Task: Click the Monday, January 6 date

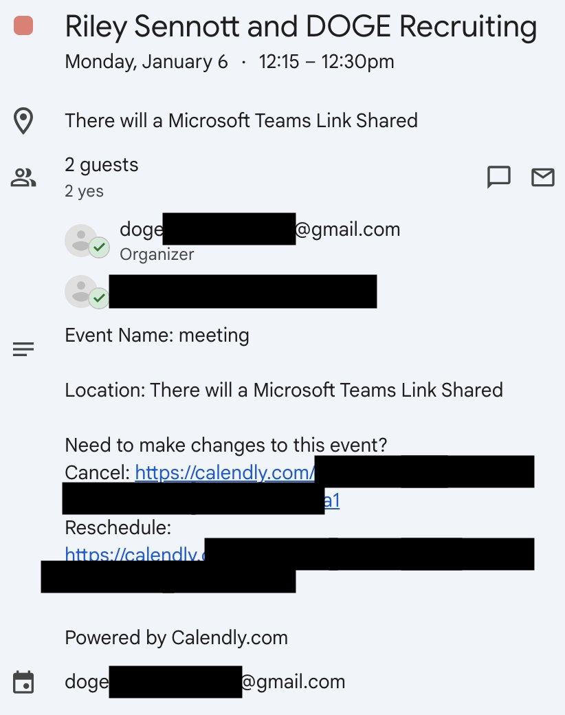Action: [x=146, y=62]
